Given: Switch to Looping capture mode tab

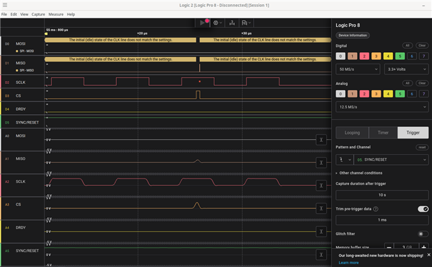Looking at the screenshot, I should click(x=352, y=132).
